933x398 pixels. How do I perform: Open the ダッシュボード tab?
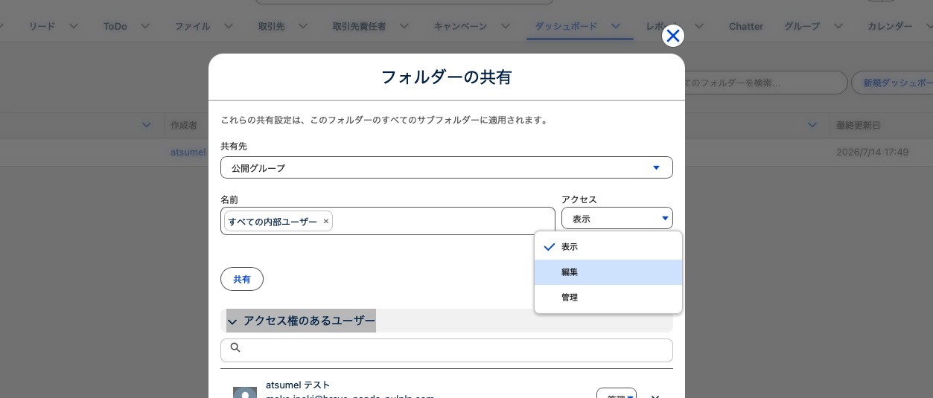[566, 26]
